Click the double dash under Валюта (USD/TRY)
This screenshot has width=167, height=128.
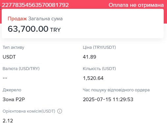[5, 78]
